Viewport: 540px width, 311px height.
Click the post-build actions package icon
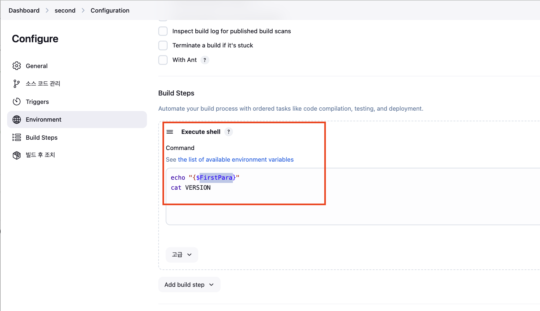tap(17, 155)
